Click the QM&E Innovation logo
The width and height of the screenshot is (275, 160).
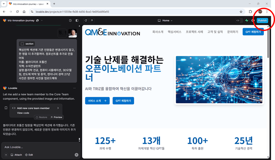(113, 32)
